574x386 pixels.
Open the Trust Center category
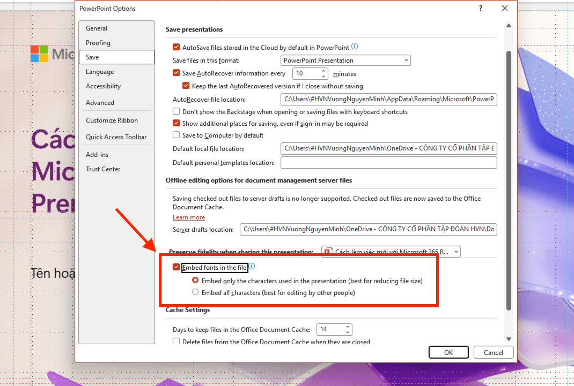116,169
